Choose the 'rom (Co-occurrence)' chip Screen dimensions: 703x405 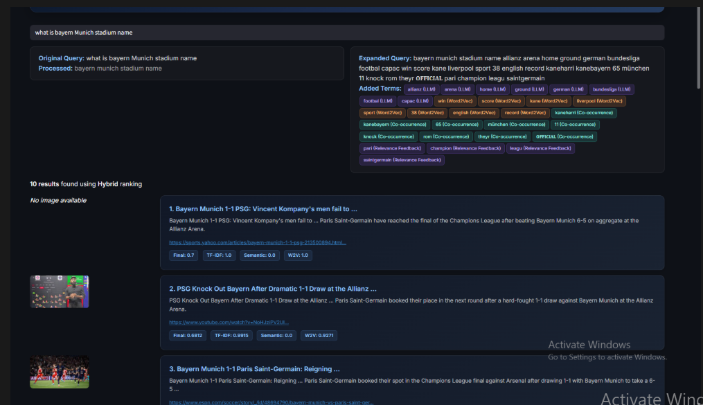tap(445, 136)
